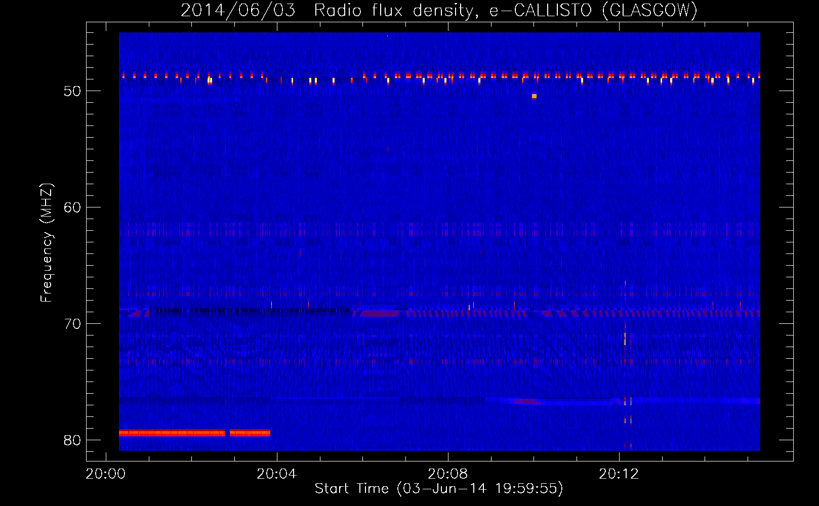
Task: Click the '70' frequency tick label
Action: 72,324
